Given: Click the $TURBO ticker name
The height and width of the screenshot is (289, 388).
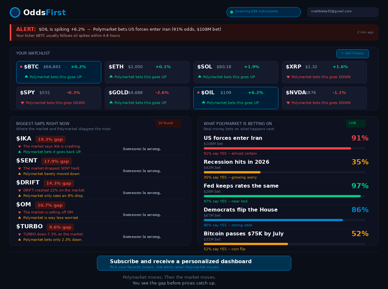Looking at the screenshot, I should [29, 227].
